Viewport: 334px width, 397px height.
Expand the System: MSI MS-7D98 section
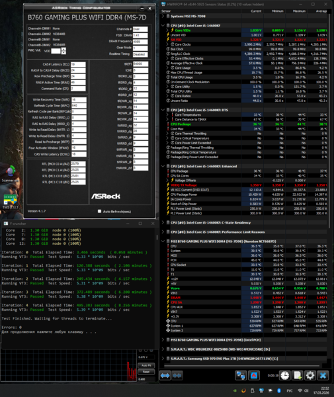pos(163,16)
